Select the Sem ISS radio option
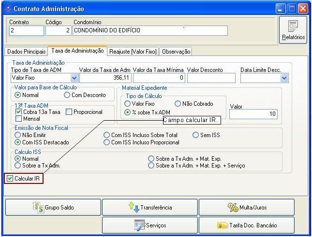312x237 pixels. (196, 135)
